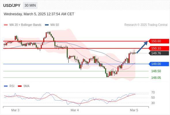170x115 pixels.
Task: Click the Research © 2025 Trading Central credit
Action: click(x=146, y=25)
